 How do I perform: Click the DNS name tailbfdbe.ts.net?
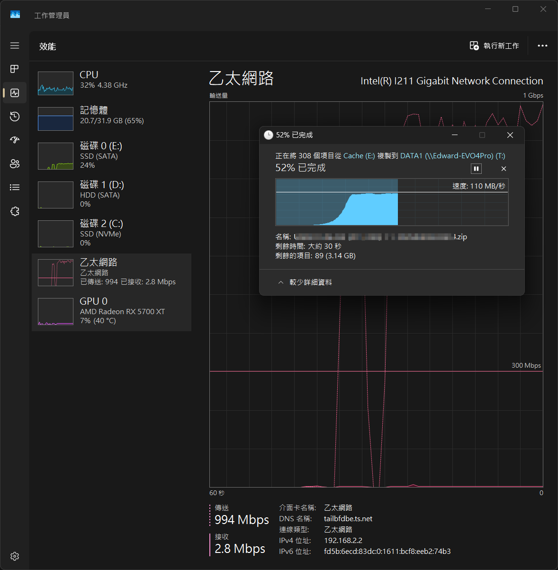click(348, 518)
